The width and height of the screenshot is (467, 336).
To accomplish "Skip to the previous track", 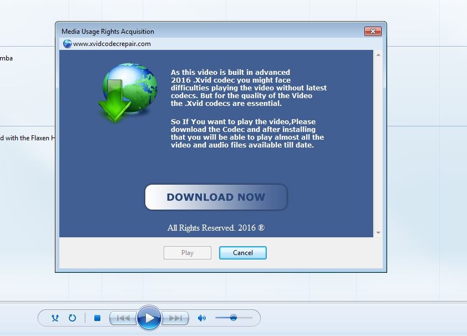I will [x=123, y=318].
